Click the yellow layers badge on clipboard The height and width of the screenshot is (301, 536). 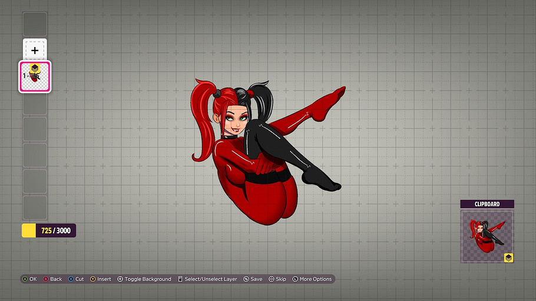(508, 257)
